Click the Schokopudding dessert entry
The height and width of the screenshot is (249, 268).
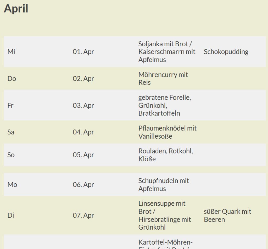tap(226, 52)
